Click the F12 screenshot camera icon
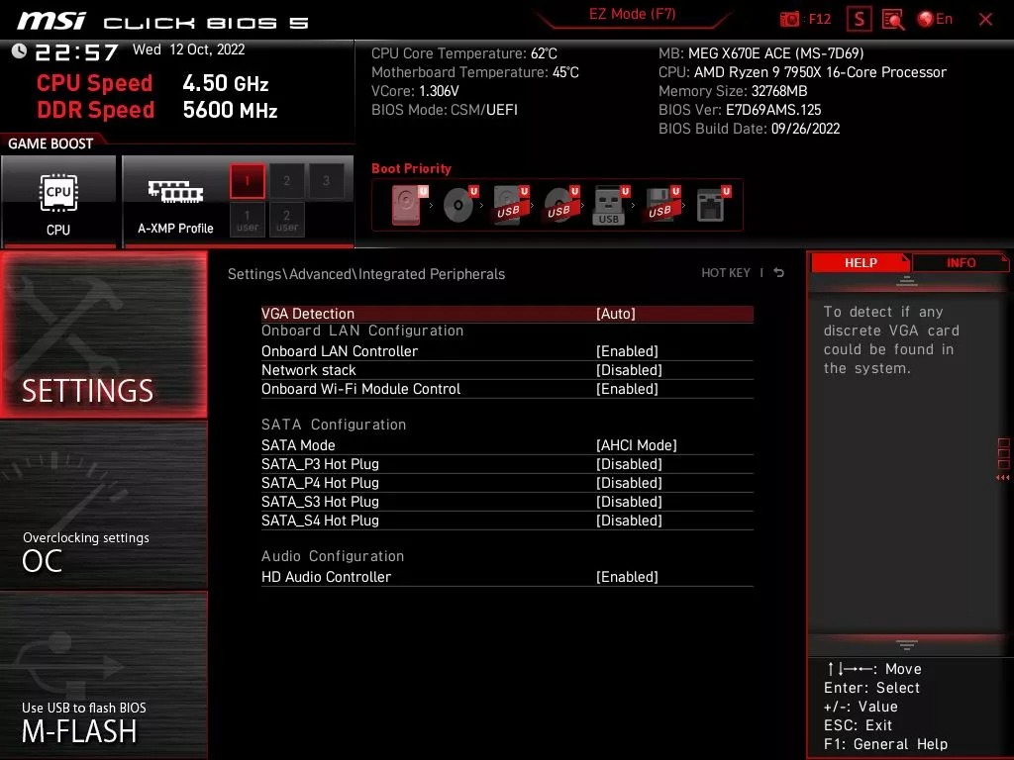 point(789,20)
